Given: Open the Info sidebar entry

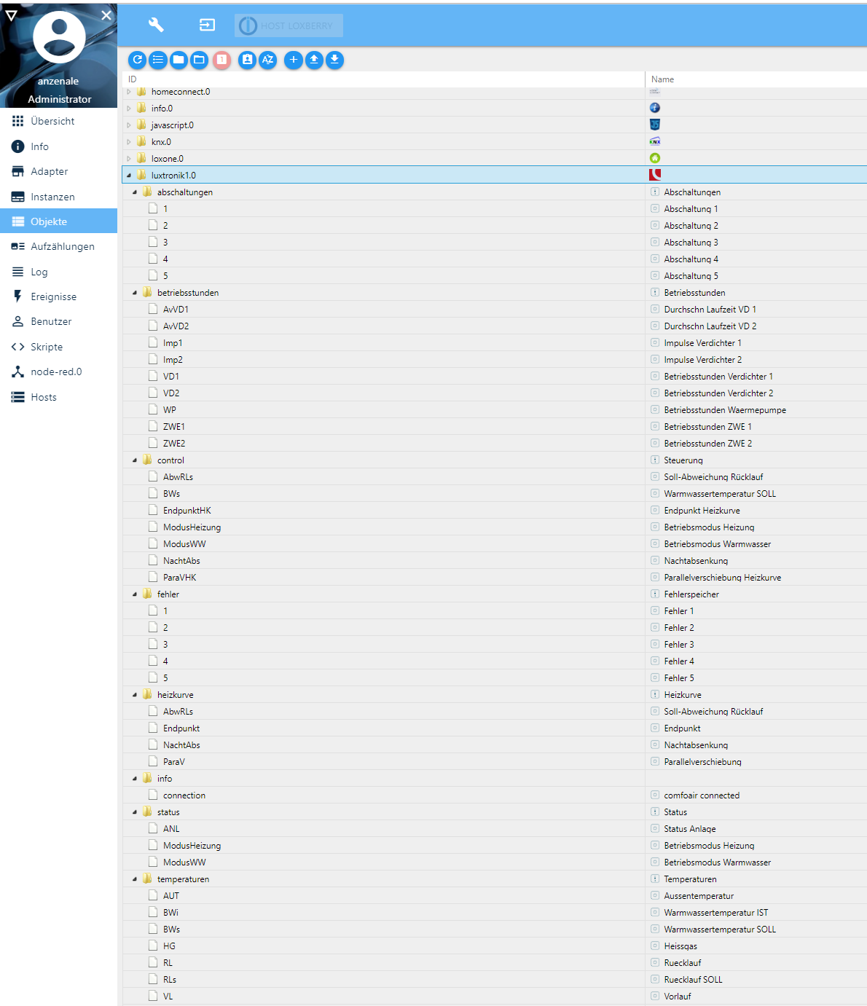Looking at the screenshot, I should pyautogui.click(x=58, y=146).
